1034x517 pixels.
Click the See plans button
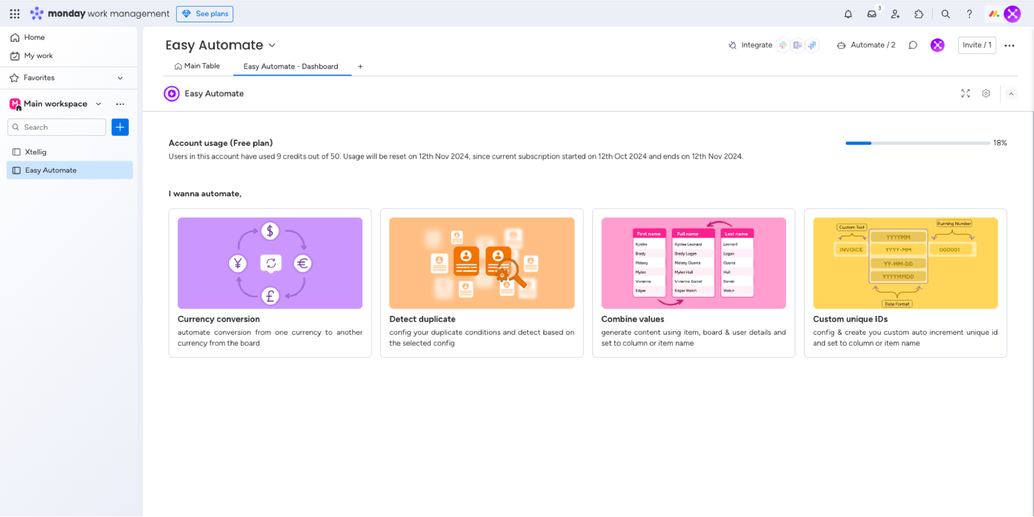coord(205,14)
